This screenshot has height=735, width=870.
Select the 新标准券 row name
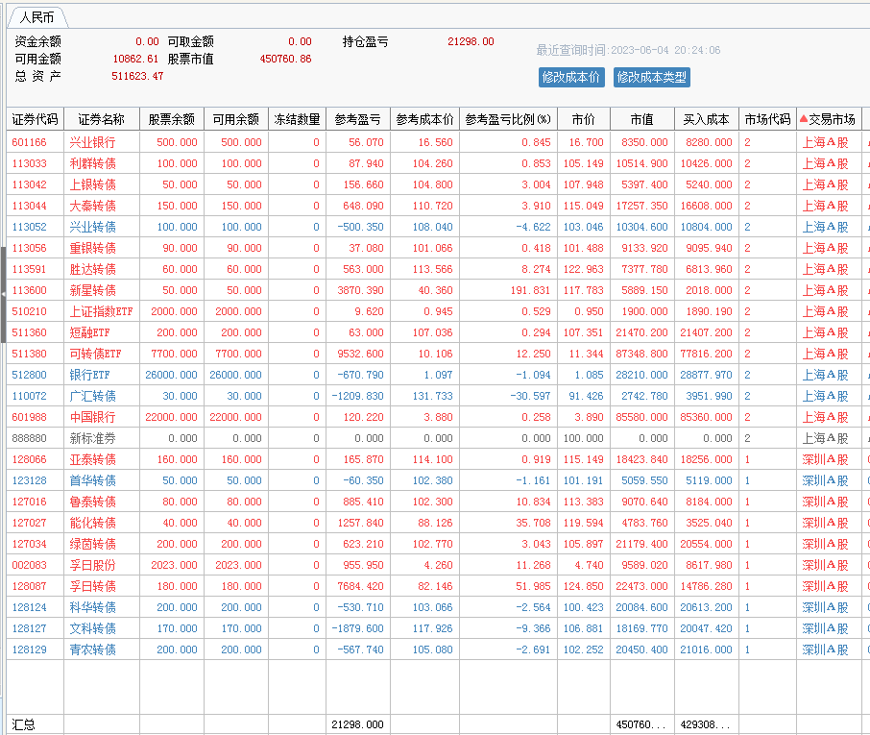pos(92,438)
